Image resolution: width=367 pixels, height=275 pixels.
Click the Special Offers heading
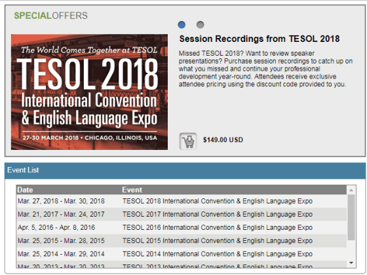[x=51, y=16]
